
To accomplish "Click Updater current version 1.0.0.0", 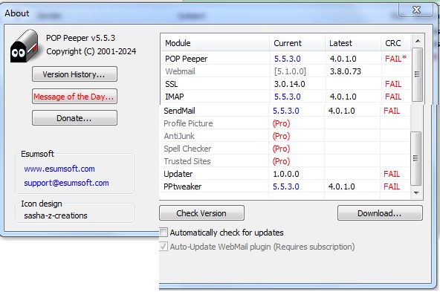I will (286, 174).
